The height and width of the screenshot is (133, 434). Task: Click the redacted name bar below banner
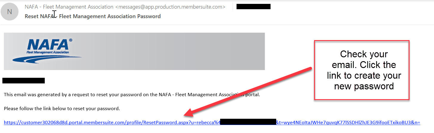24,80
